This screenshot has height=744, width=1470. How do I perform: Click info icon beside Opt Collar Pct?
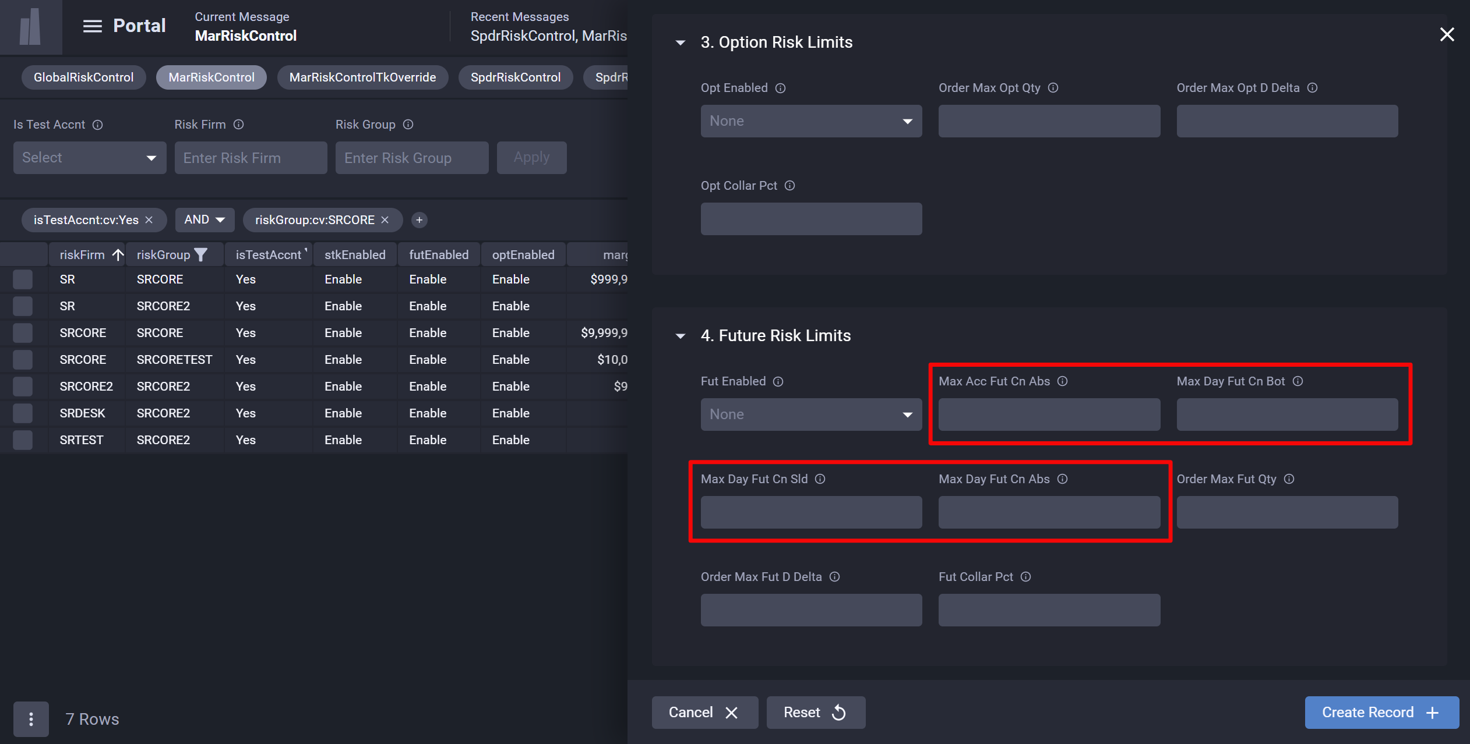(x=789, y=186)
